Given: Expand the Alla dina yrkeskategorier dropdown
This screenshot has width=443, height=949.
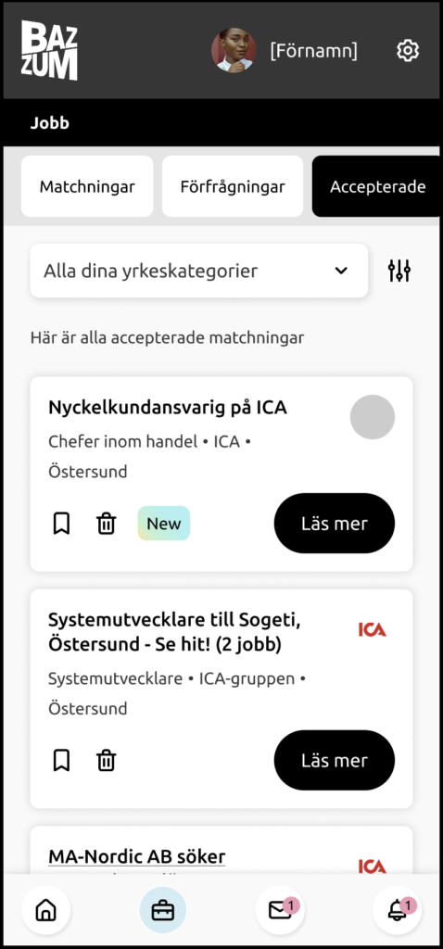Looking at the screenshot, I should pos(199,271).
